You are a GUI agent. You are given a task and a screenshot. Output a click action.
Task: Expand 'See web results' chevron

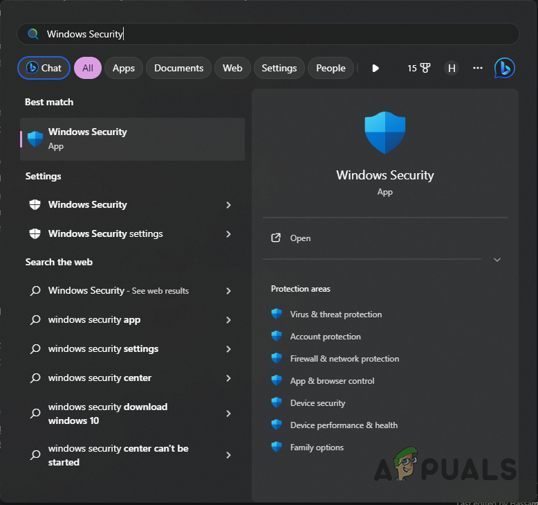228,291
